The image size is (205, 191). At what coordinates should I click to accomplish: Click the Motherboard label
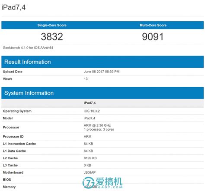pyautogui.click(x=13, y=172)
